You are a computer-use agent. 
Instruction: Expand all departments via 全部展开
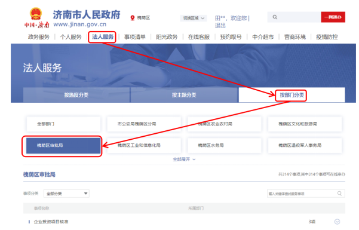coord(184,160)
